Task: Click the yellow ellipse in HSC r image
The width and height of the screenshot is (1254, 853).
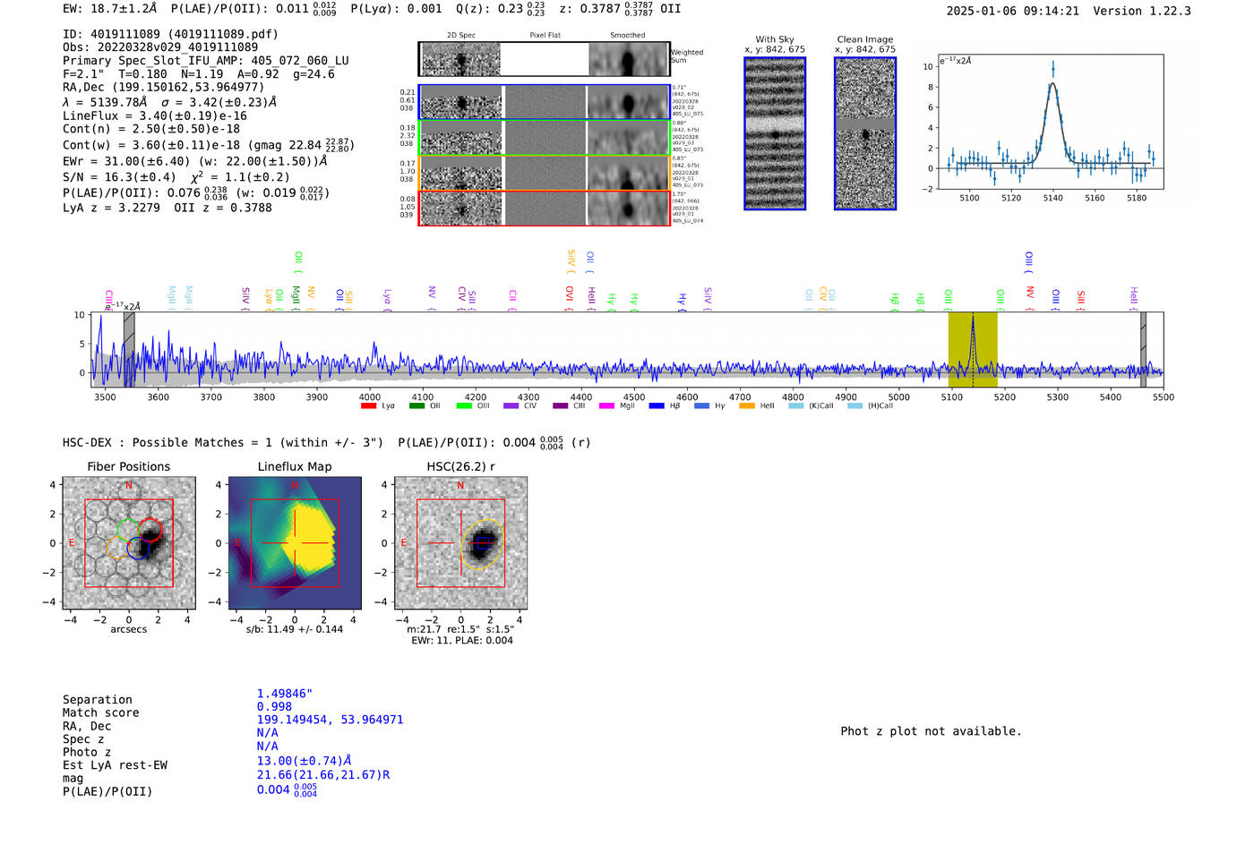Action: tap(482, 544)
